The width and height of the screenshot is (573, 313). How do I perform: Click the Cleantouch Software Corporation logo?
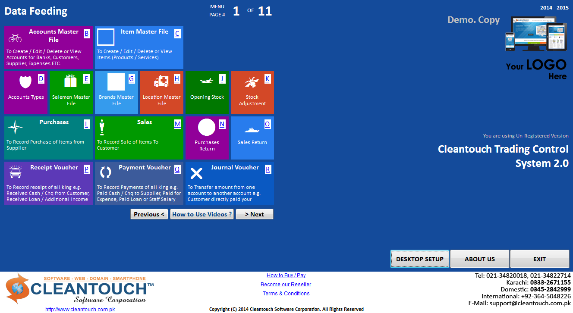79,289
